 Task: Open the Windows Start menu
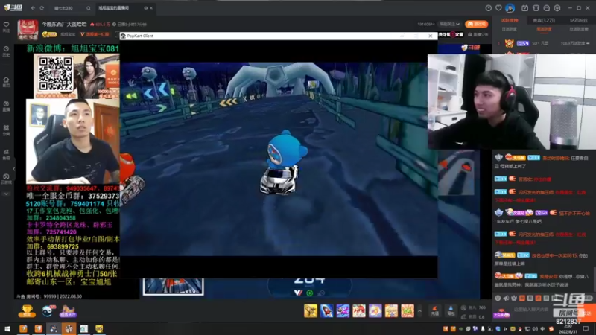(x=7, y=328)
